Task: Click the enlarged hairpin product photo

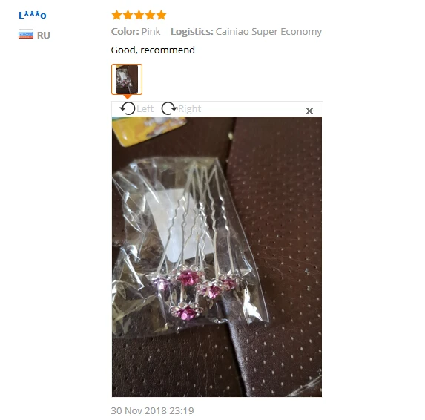Action: [x=217, y=257]
